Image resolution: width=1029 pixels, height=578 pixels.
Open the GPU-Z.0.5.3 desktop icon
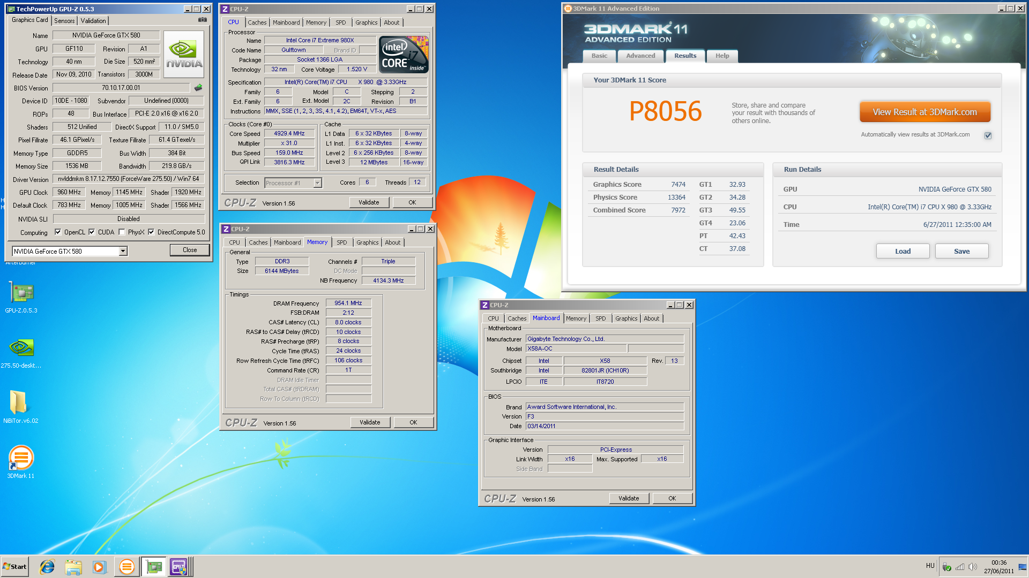(21, 297)
